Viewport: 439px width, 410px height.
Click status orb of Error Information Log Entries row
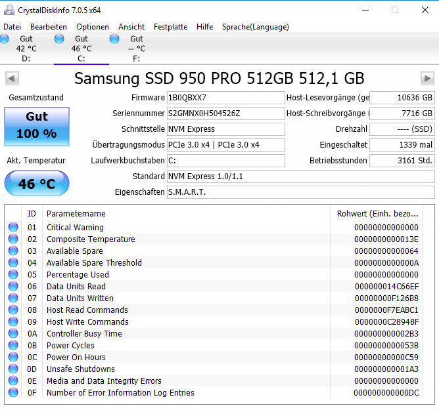tap(13, 392)
